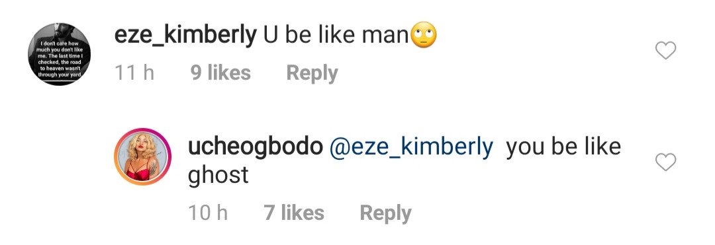
Task: Open the ucheogbodo username profile
Action: click(255, 147)
